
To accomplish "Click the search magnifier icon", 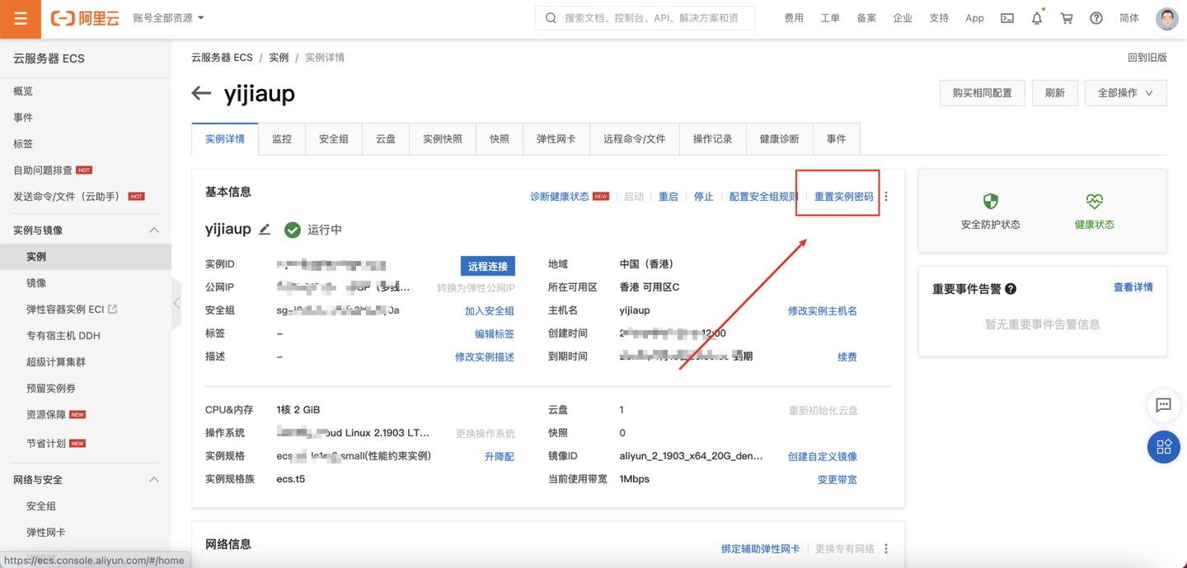I will 551,18.
